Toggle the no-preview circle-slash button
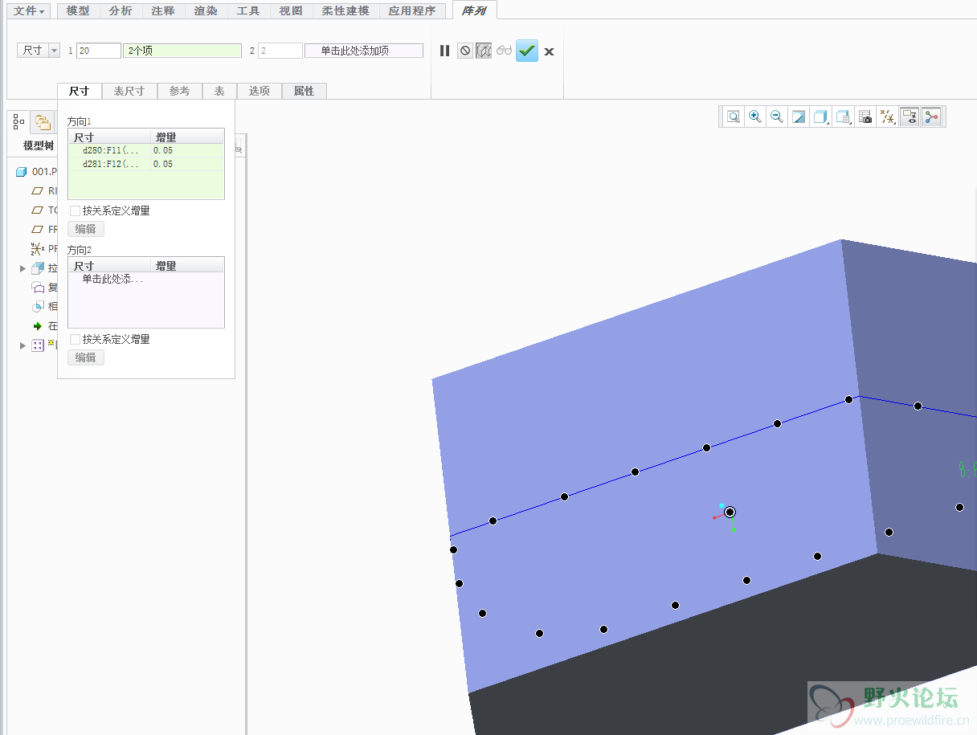 point(465,51)
